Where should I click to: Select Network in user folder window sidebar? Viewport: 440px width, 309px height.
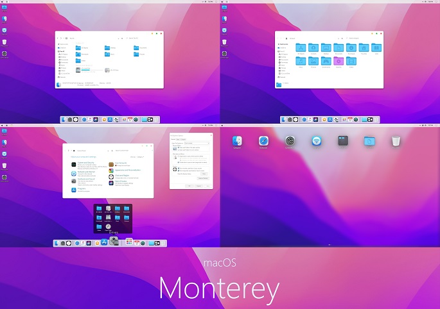(x=281, y=77)
